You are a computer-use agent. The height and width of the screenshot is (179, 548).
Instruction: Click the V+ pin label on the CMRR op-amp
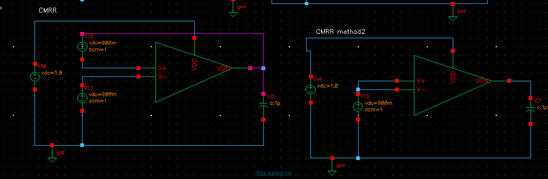point(162,68)
